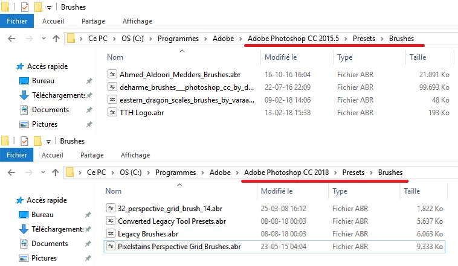The width and height of the screenshot is (458, 266).
Task: Select deharme_brushes photoshop_cc file icon
Action: [112, 87]
